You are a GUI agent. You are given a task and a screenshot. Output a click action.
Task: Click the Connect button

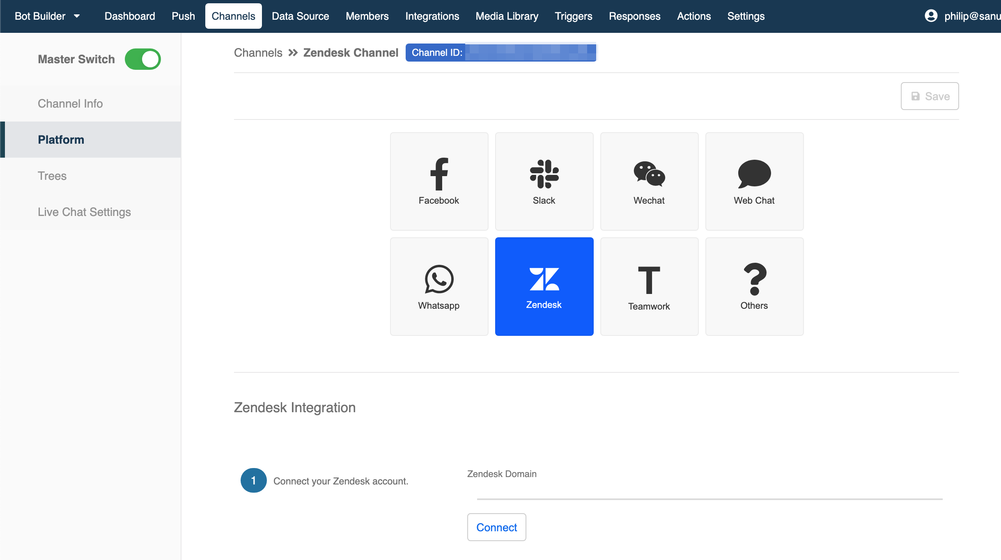pos(496,527)
